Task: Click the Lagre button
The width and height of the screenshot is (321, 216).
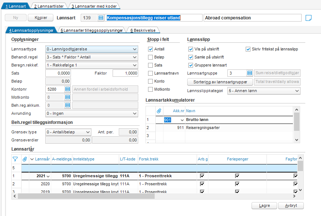Action: 264,206
